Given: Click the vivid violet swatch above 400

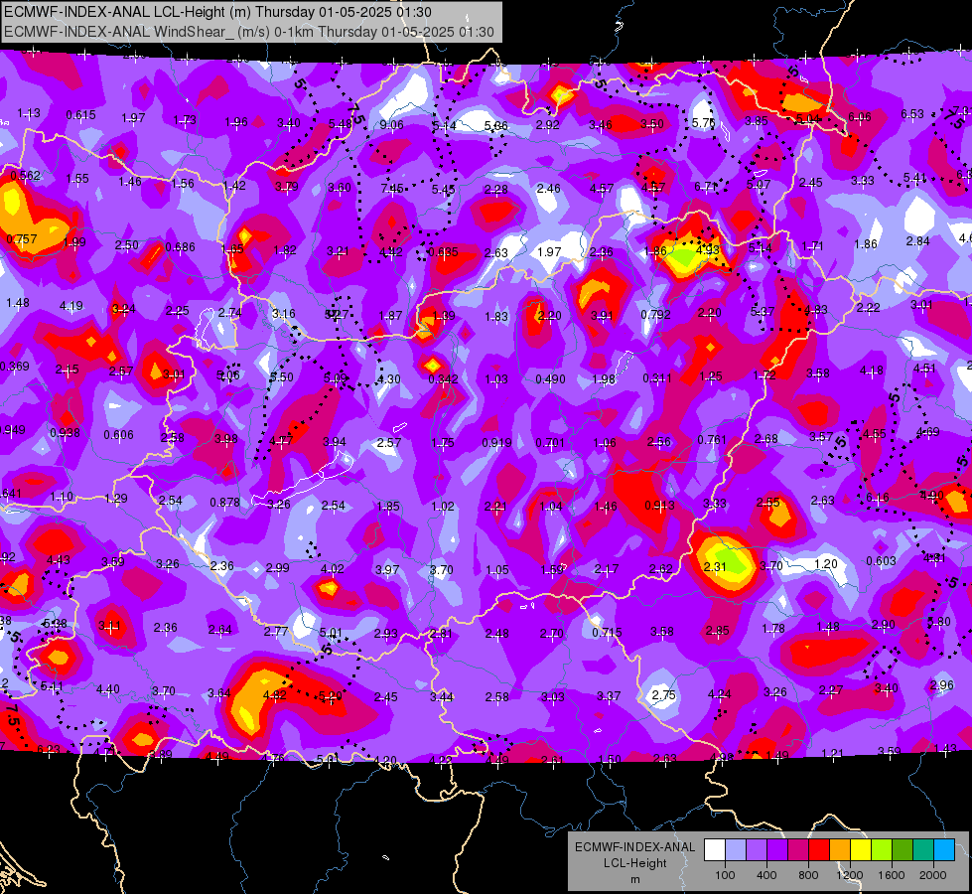Looking at the screenshot, I should 777,850.
